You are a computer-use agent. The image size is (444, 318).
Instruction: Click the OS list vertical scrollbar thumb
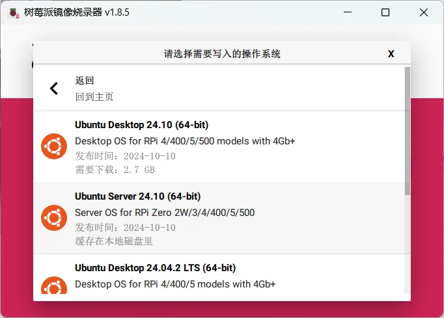coord(407,131)
